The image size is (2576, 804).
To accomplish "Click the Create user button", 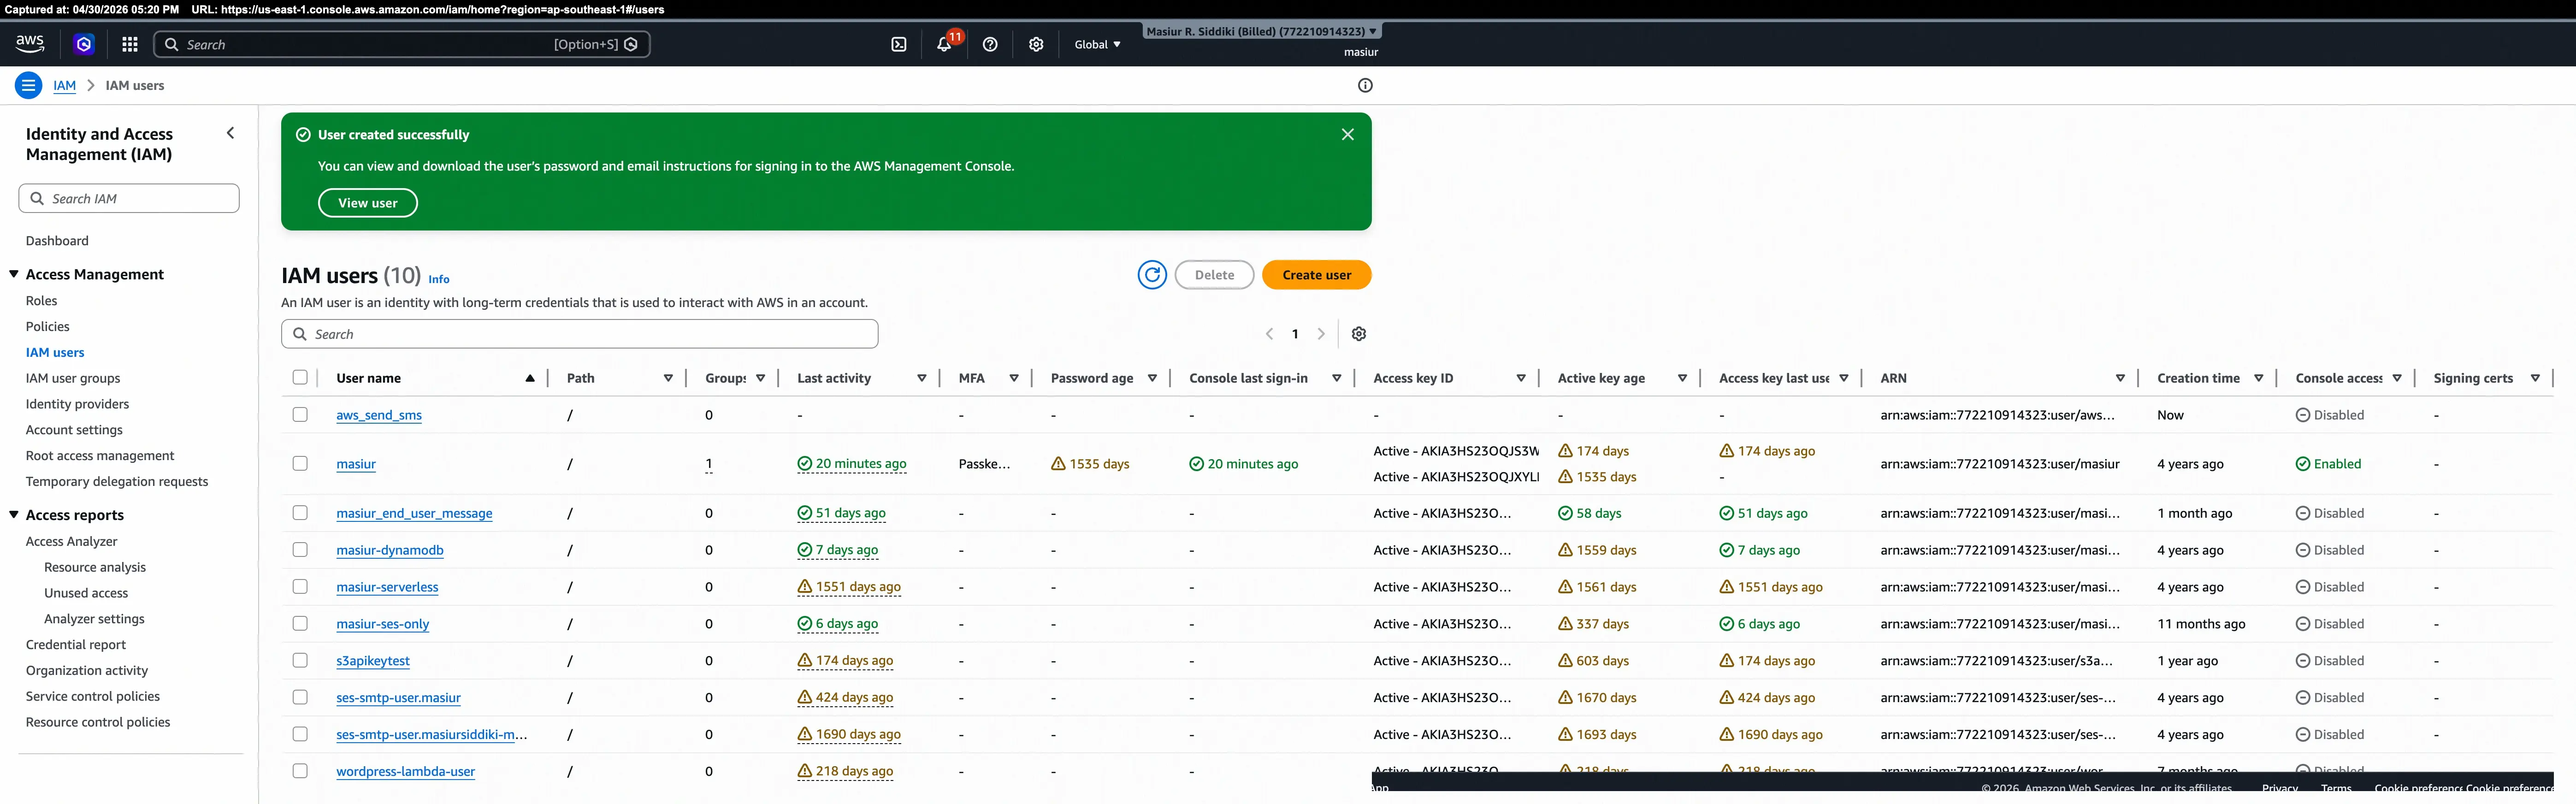I will [1316, 275].
